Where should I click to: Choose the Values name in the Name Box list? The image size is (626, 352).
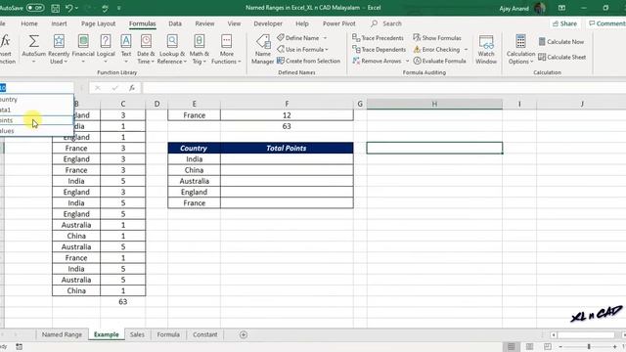[37, 131]
